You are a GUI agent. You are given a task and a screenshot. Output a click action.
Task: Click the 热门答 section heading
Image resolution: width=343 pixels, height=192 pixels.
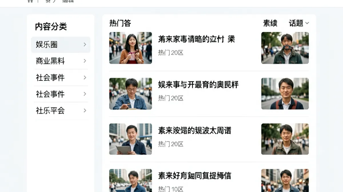120,23
